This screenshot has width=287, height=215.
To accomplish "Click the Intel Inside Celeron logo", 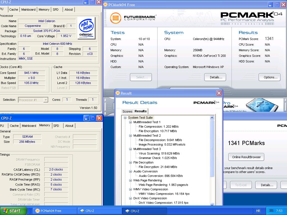I will (x=86, y=28).
